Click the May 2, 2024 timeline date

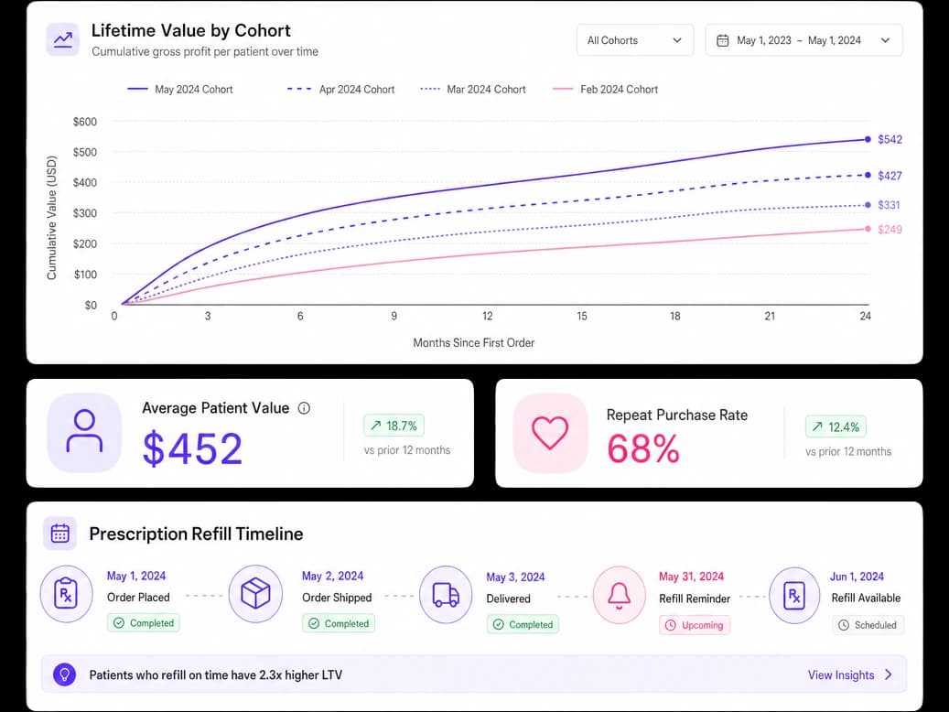click(333, 576)
